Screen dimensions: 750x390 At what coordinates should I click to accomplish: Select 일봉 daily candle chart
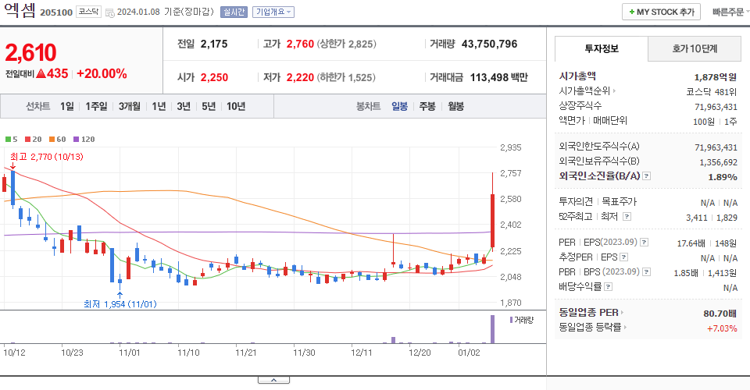pos(399,106)
